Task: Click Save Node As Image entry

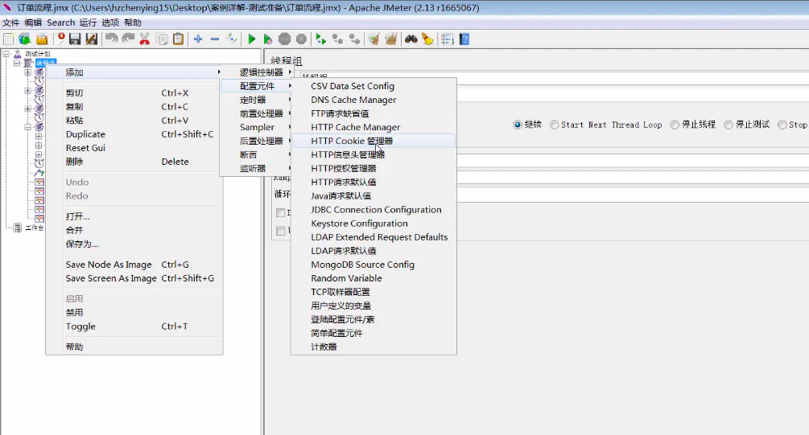Action: pos(134,265)
